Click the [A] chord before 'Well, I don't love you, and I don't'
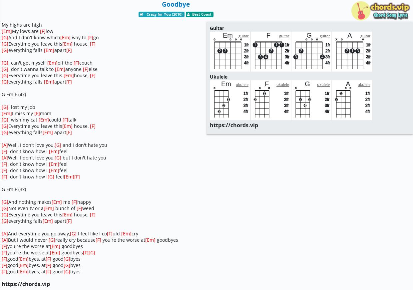Image resolution: width=413 pixels, height=290 pixels. pyautogui.click(x=5, y=145)
